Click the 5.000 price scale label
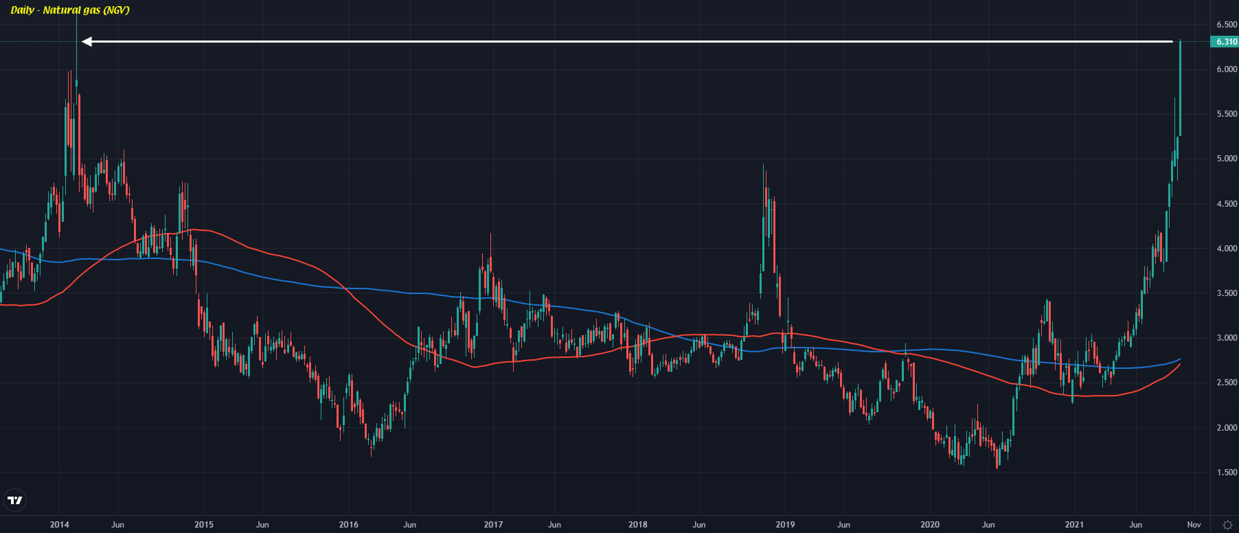Viewport: 1239px width, 533px height. pos(1227,159)
